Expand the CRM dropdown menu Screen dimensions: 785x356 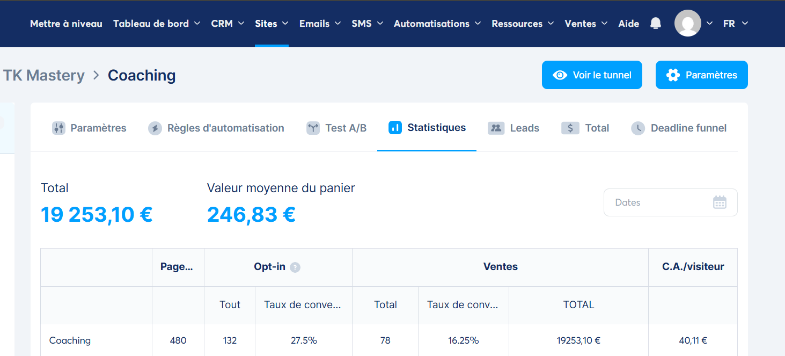[x=227, y=24]
